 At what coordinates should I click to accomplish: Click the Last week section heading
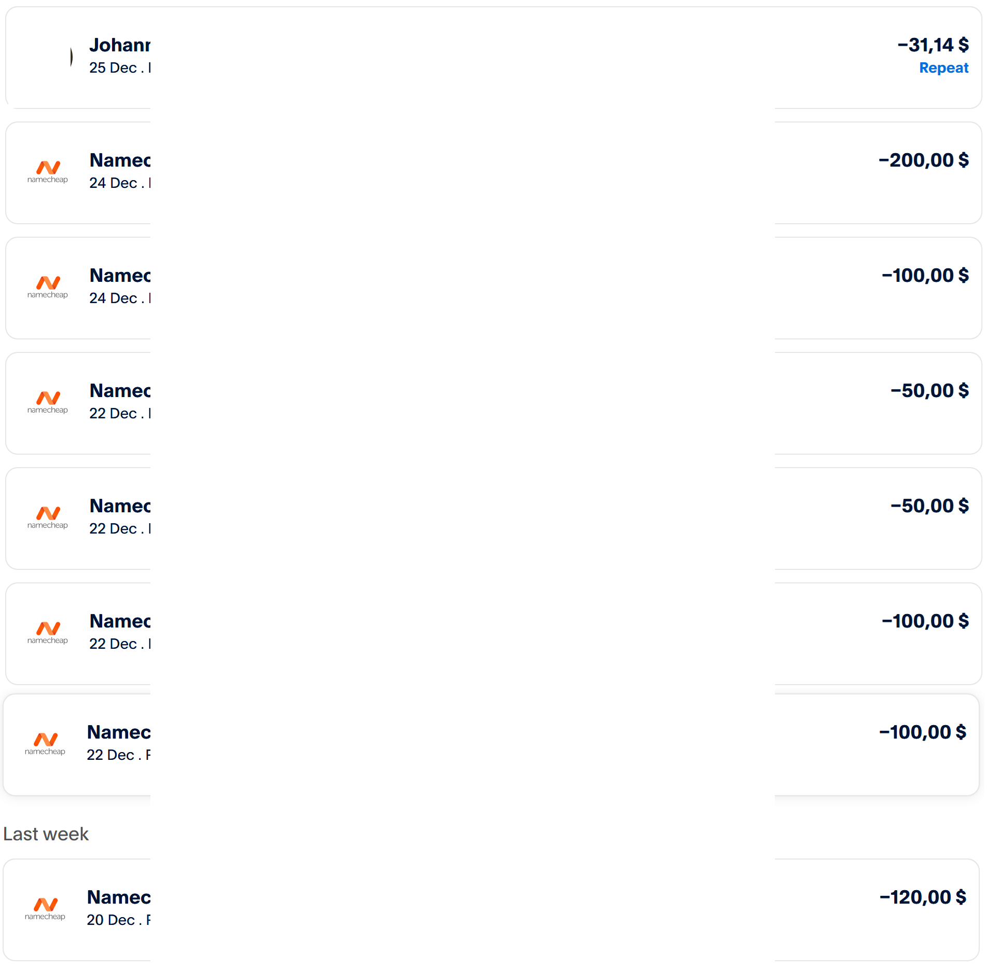click(x=46, y=834)
